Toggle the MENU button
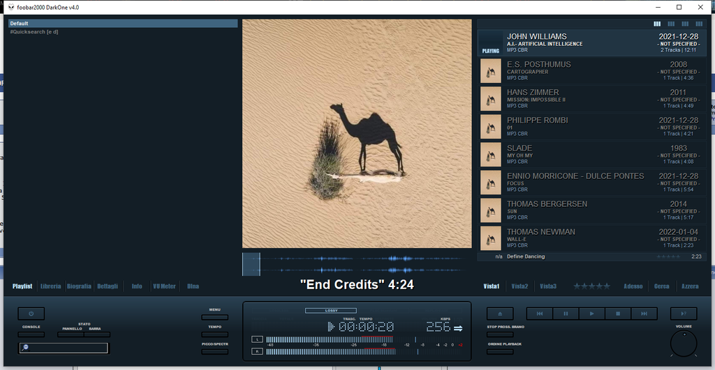The height and width of the screenshot is (370, 715). coord(215,317)
